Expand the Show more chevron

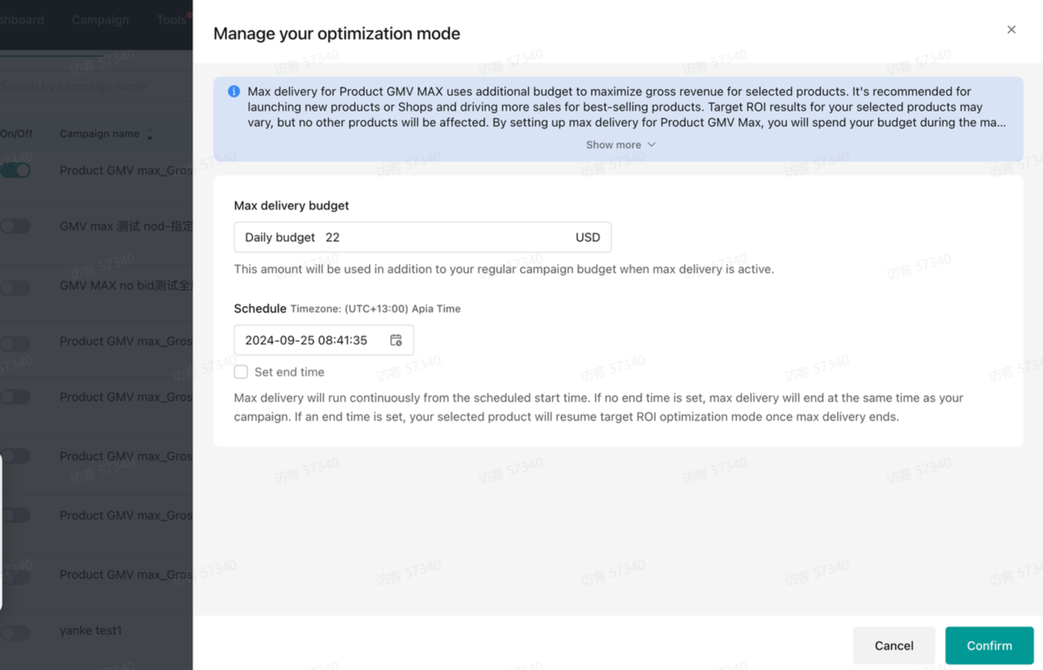pyautogui.click(x=651, y=145)
